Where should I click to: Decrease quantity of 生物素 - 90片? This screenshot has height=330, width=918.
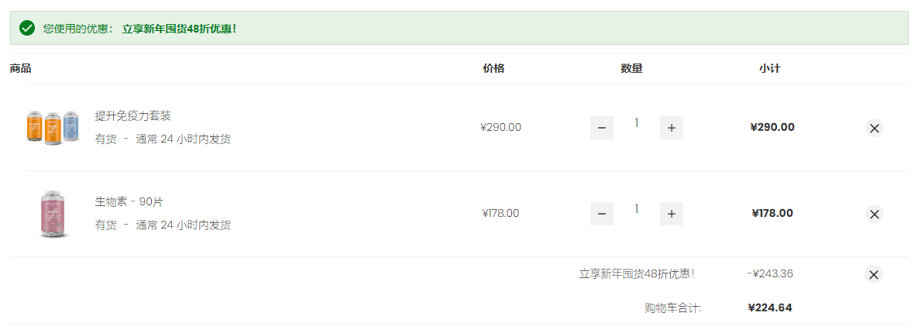601,214
